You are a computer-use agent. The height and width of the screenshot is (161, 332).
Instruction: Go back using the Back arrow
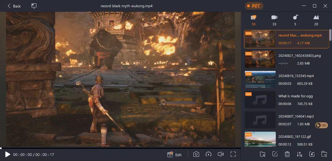(x=14, y=6)
